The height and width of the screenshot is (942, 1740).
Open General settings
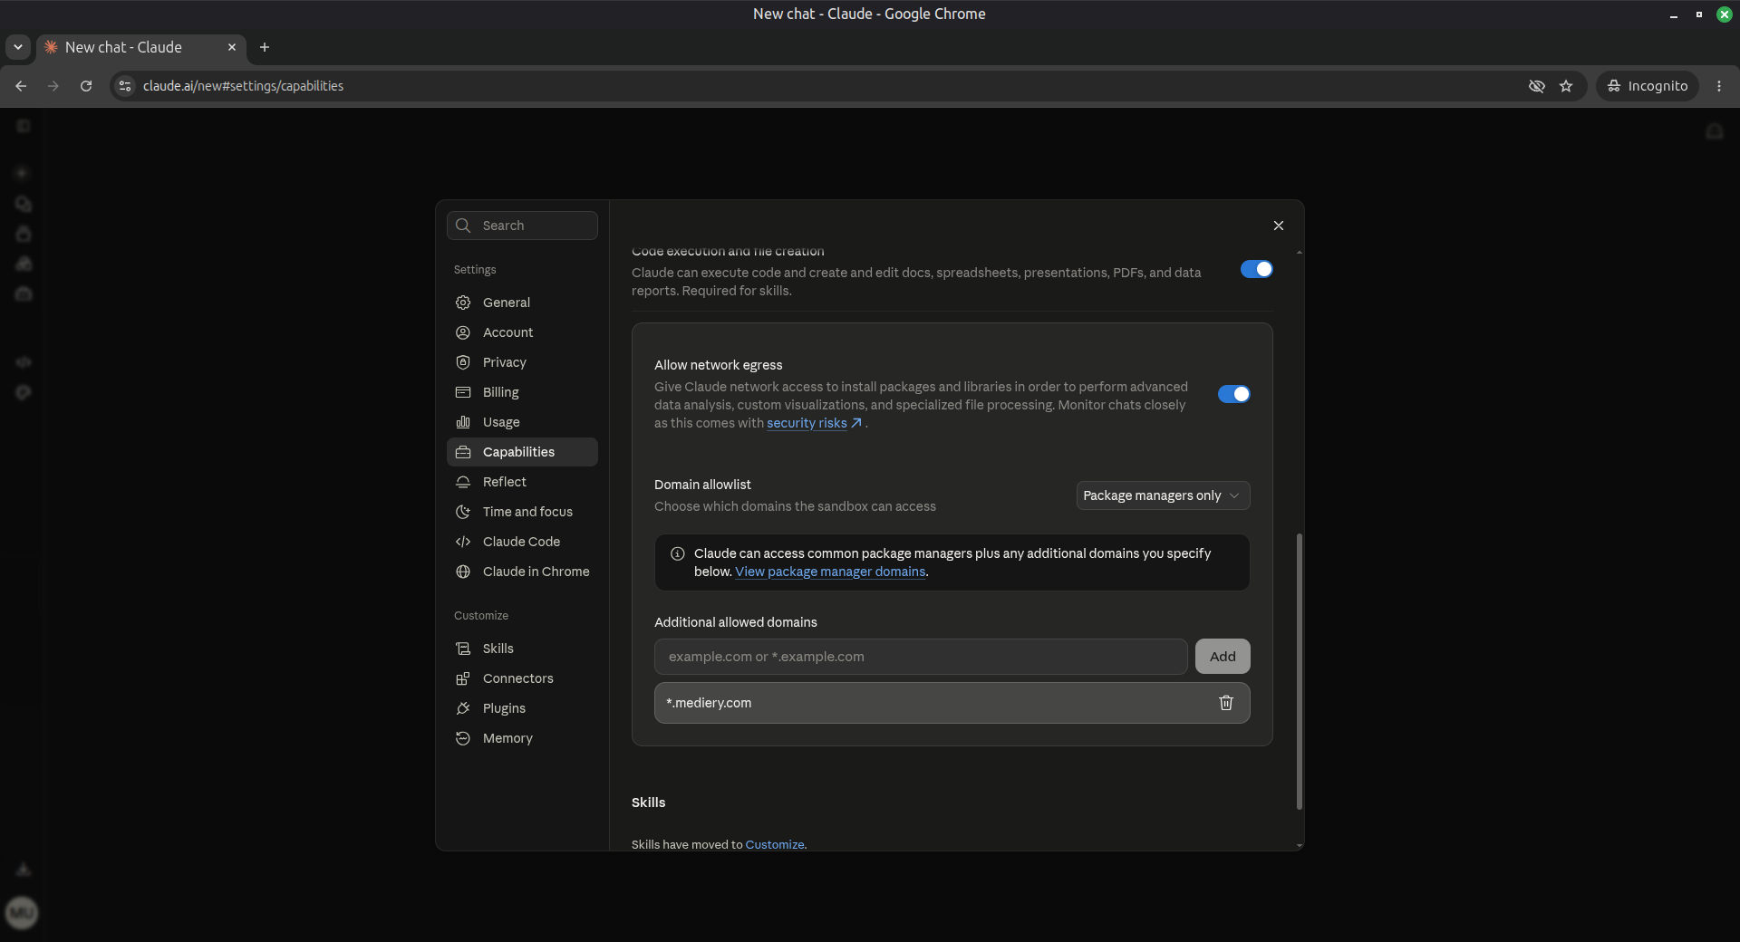point(522,303)
